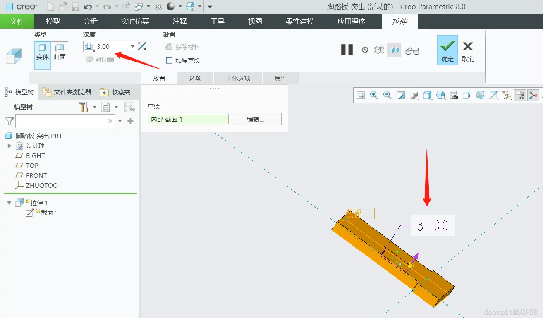
Task: Open model tree settings hammer icon
Action: (x=84, y=107)
